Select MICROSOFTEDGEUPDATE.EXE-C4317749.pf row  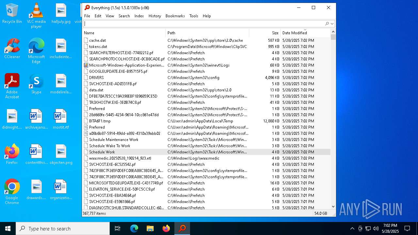[x=206, y=183]
